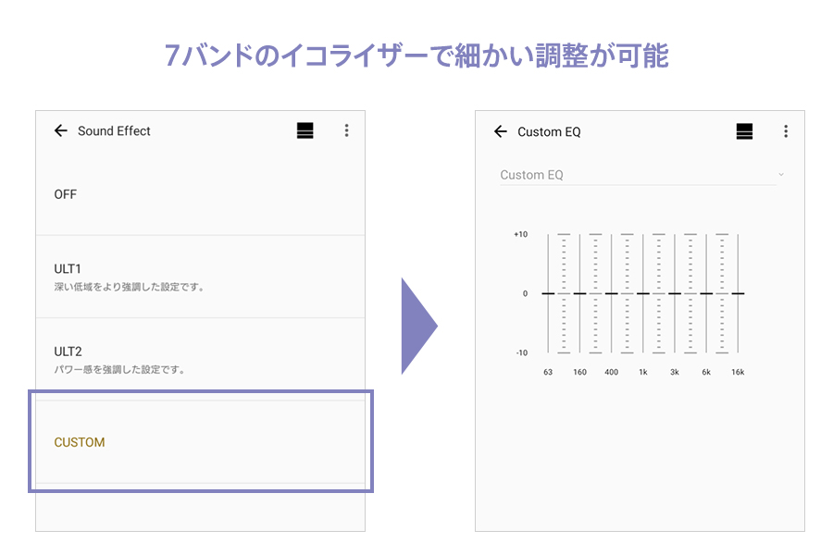Select the 16k band slider handle
The image size is (833, 555).
(x=738, y=293)
